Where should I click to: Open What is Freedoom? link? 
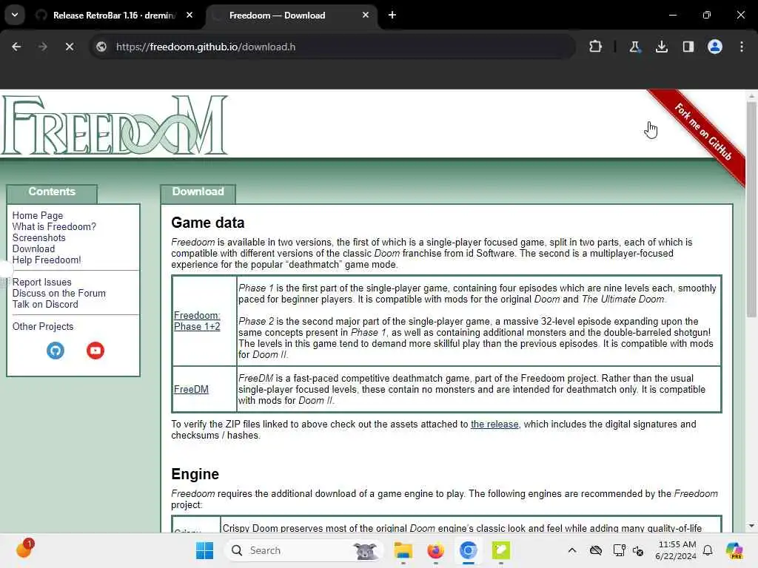[x=54, y=226]
